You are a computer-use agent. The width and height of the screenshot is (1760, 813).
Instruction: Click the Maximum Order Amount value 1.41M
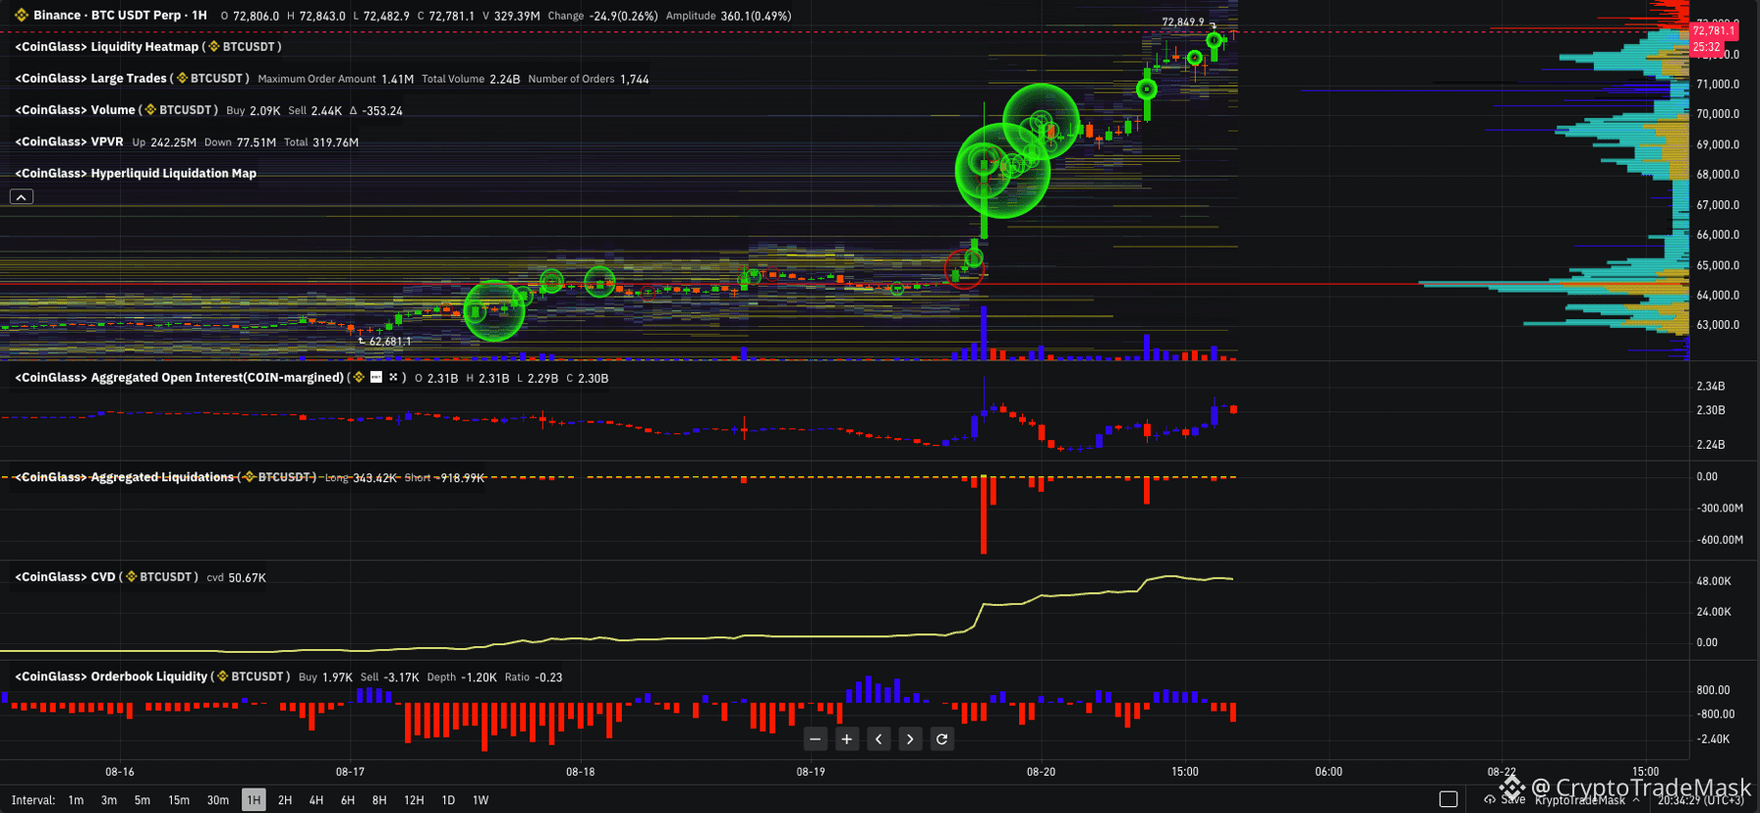click(397, 80)
